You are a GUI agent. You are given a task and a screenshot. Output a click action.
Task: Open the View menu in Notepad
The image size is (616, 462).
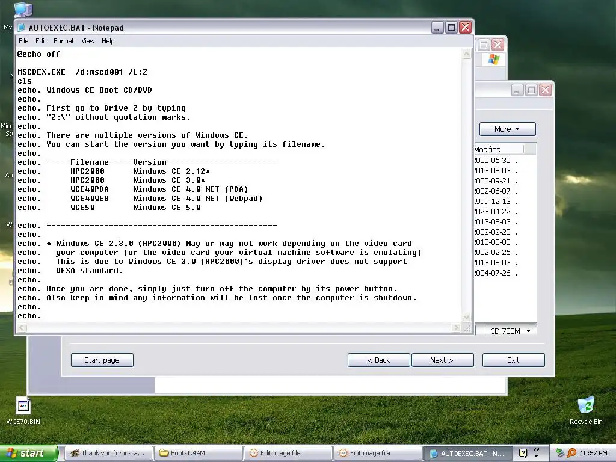pyautogui.click(x=88, y=41)
